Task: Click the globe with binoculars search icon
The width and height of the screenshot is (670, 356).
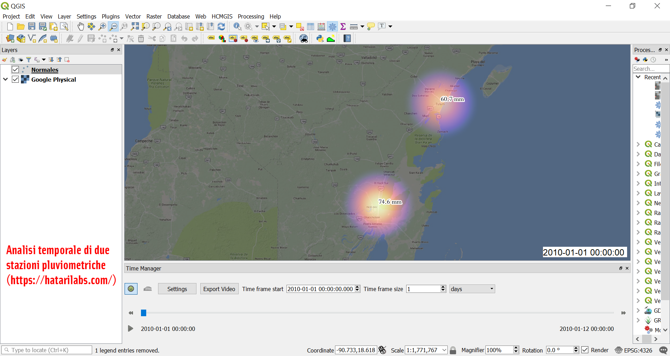Action: [x=304, y=38]
